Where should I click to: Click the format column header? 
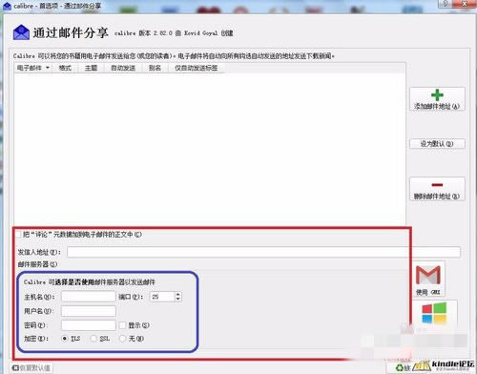[x=65, y=68]
